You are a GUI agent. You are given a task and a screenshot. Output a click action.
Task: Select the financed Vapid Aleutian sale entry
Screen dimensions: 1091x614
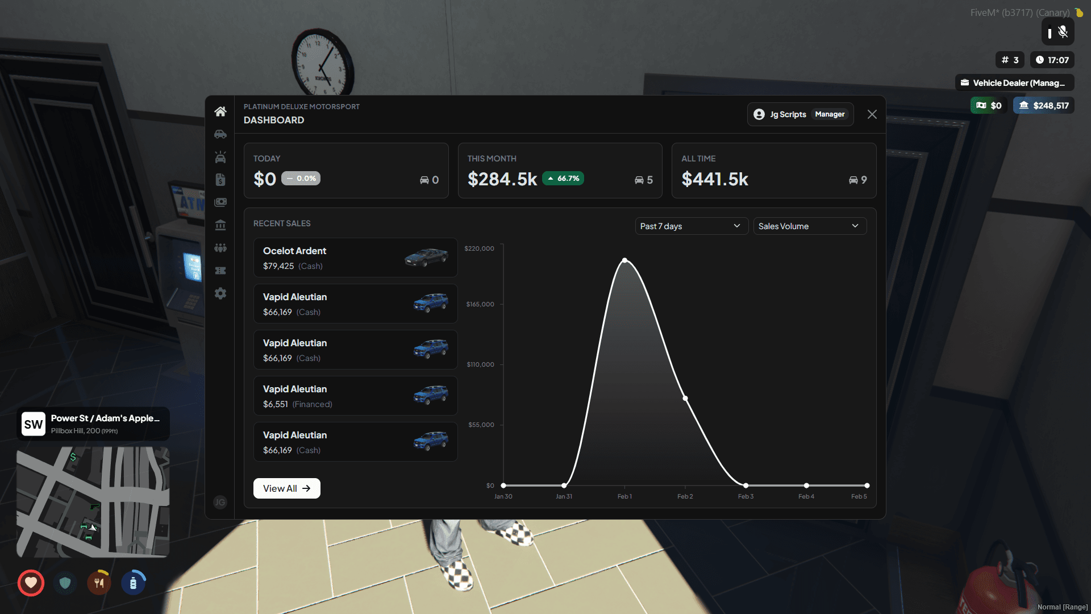pos(355,396)
